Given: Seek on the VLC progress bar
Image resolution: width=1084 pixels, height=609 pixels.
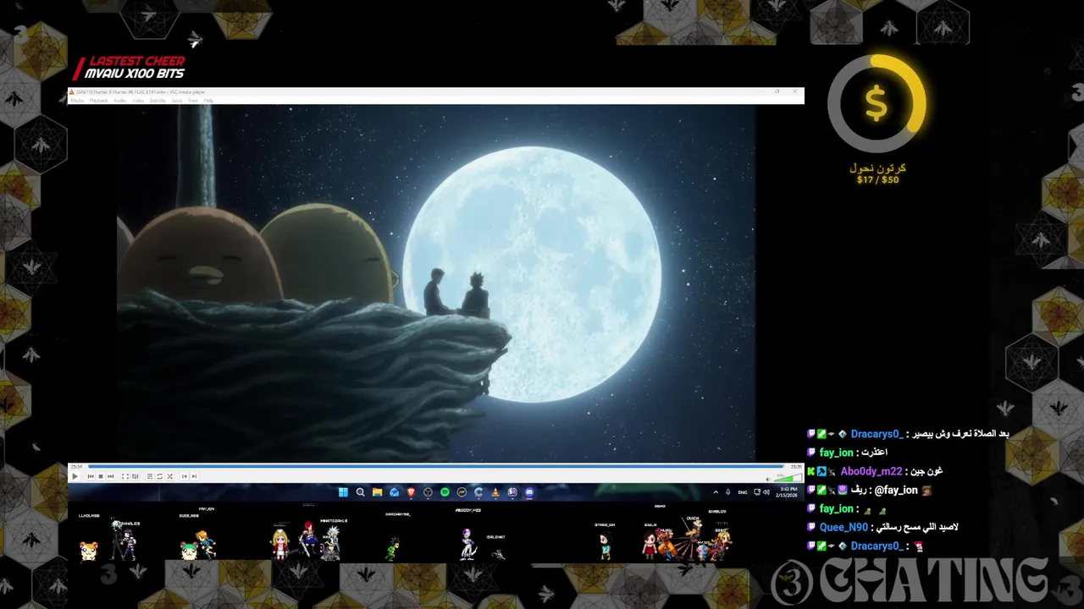Looking at the screenshot, I should (x=434, y=466).
